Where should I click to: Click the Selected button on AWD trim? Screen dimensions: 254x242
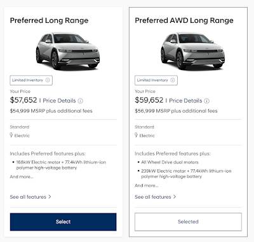[188, 222]
